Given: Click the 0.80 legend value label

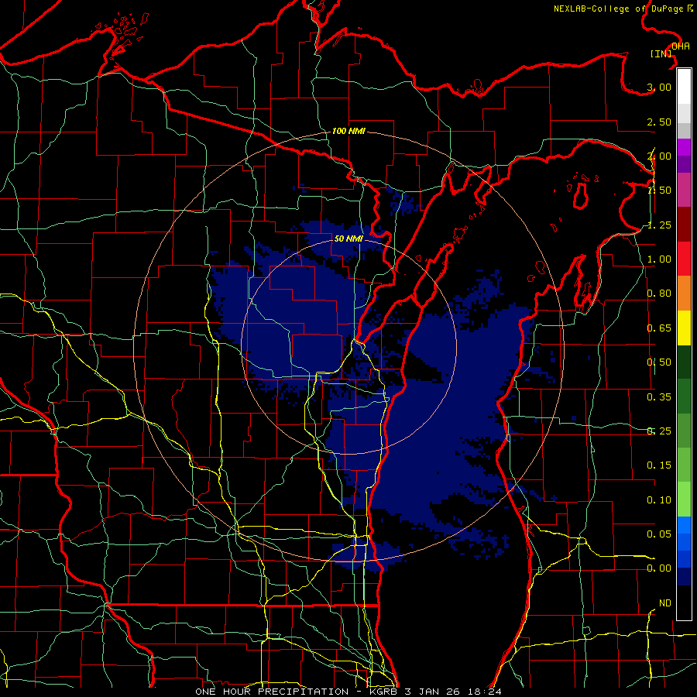Looking at the screenshot, I should click(659, 294).
